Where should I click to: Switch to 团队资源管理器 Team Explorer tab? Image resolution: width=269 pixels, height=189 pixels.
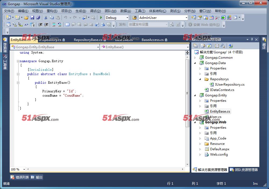[x=244, y=170]
